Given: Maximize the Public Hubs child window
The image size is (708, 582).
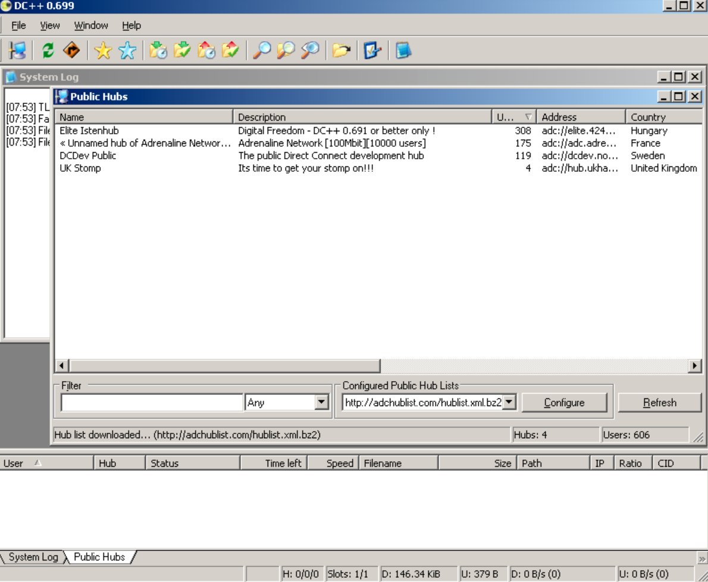Looking at the screenshot, I should click(x=678, y=96).
